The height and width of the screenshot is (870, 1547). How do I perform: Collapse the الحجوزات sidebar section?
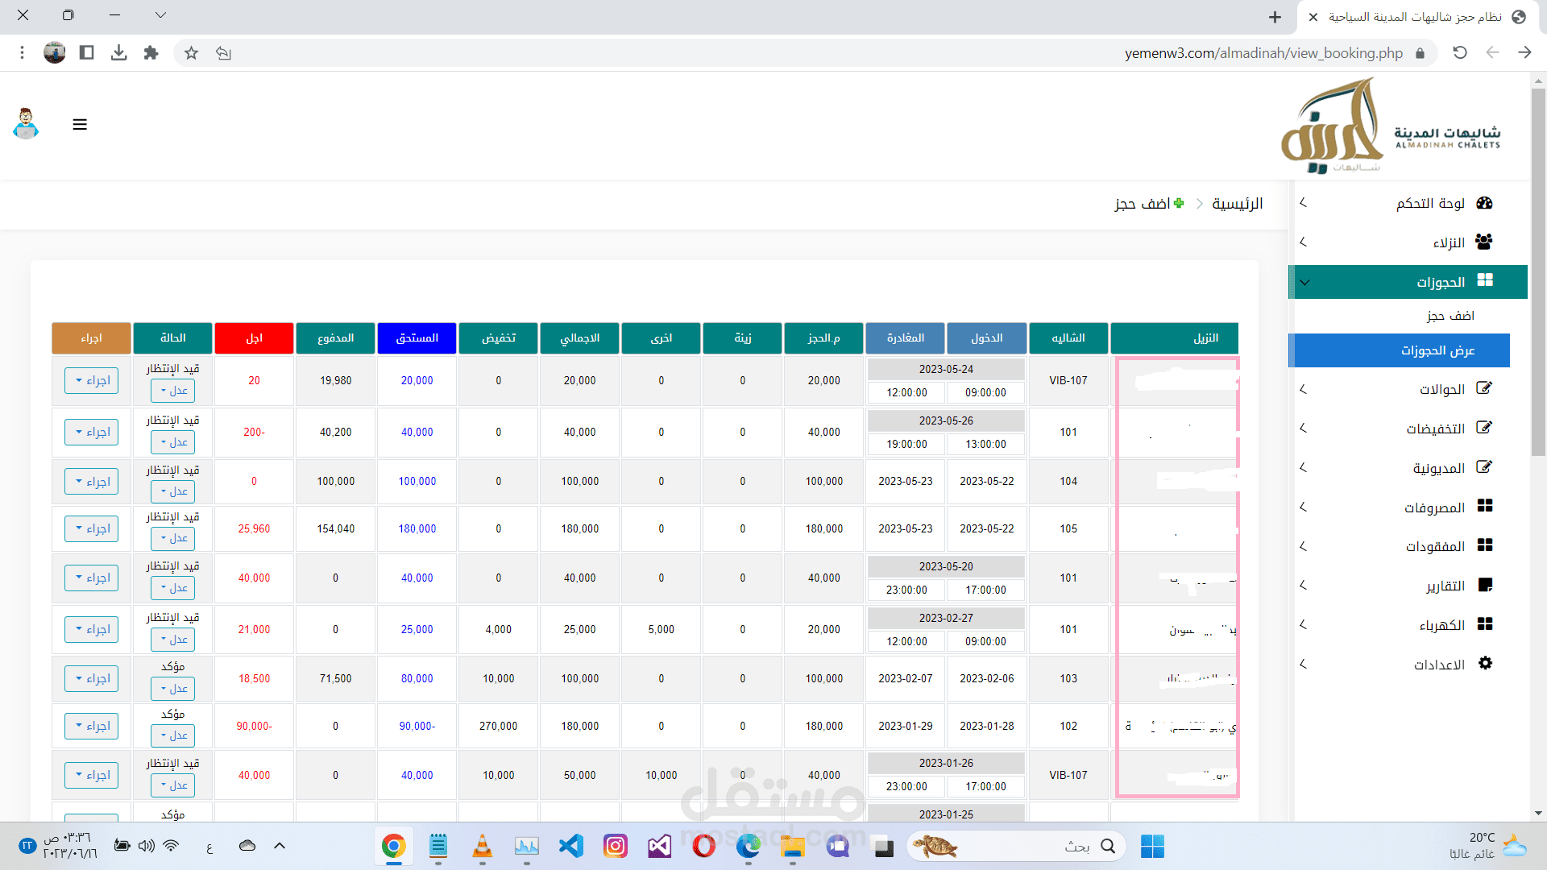(1305, 283)
